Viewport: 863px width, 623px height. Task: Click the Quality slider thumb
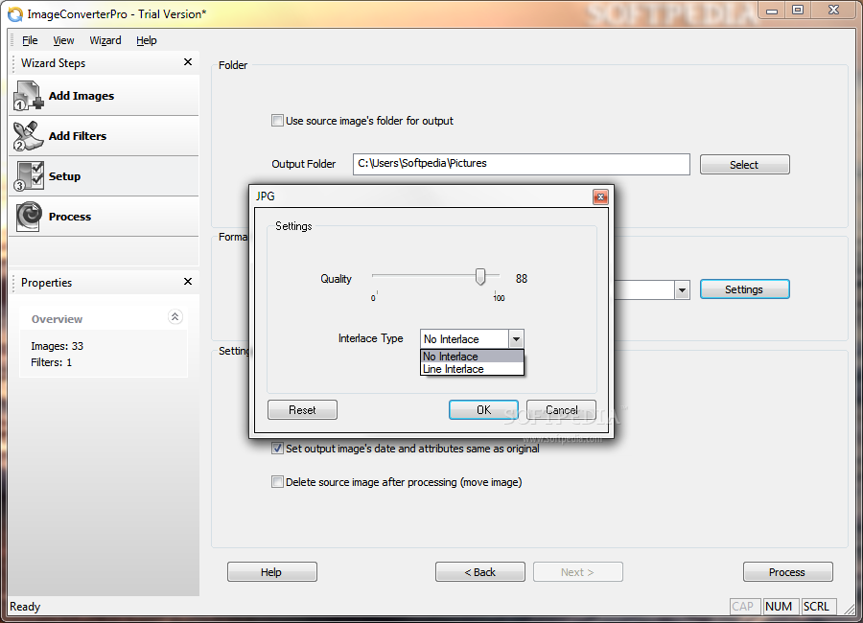point(480,277)
